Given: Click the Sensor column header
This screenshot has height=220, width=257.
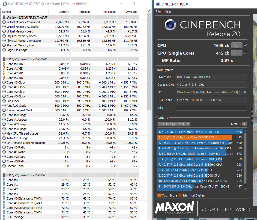Looking at the screenshot, I should 25,12.
